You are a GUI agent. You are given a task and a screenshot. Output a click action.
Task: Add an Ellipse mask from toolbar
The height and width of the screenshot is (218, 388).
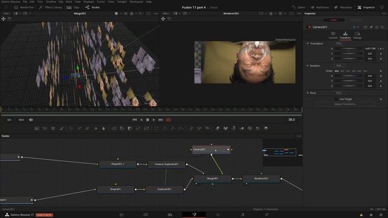(x=165, y=128)
